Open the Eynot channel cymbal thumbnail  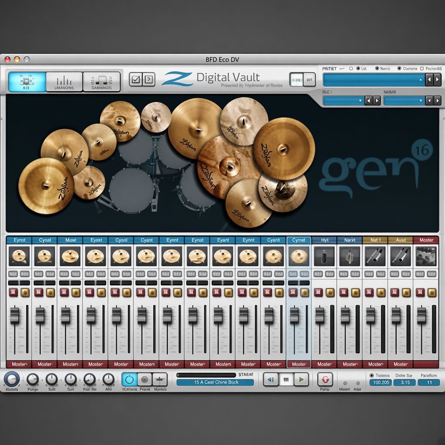coord(19,256)
